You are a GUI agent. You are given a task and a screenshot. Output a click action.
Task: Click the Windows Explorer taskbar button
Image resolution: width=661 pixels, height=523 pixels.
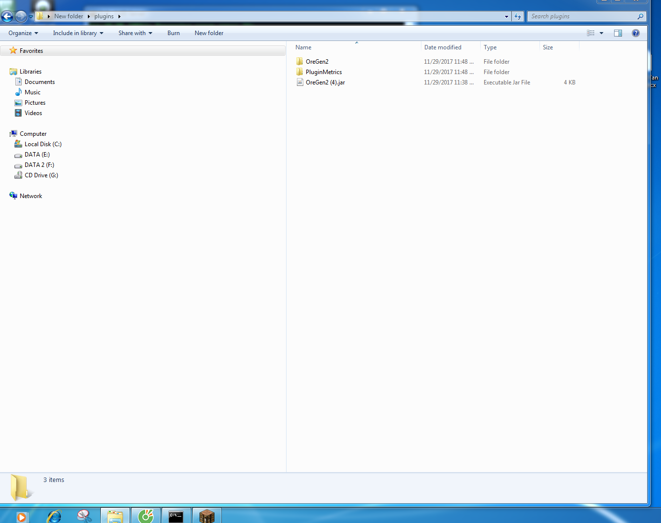click(x=115, y=516)
